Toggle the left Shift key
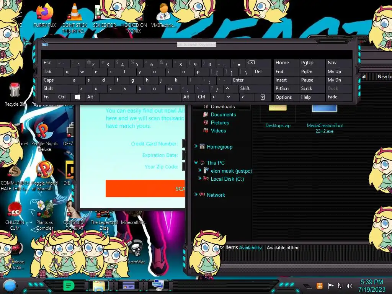 tap(59, 88)
